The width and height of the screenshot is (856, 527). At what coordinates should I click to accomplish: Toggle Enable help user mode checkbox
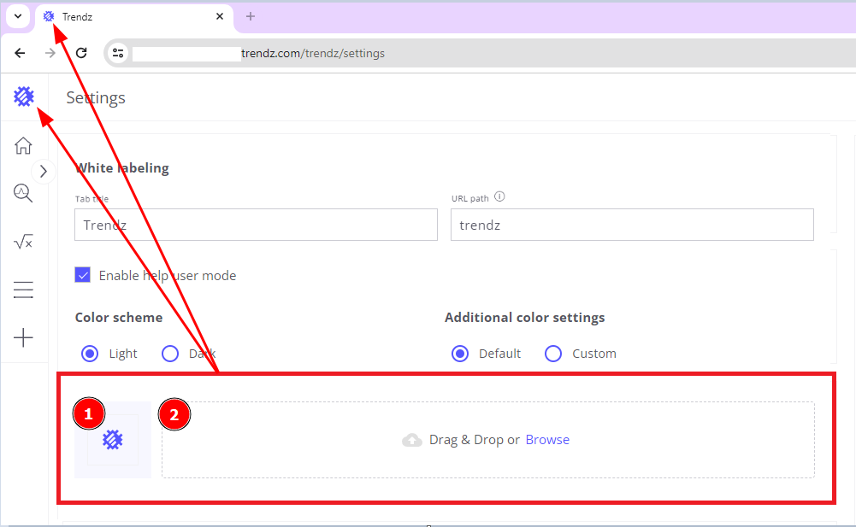click(x=83, y=275)
